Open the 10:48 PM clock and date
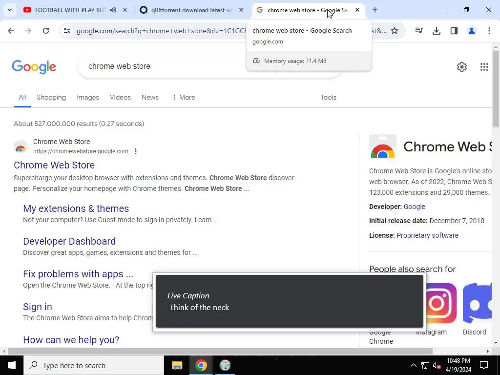 tap(458, 365)
